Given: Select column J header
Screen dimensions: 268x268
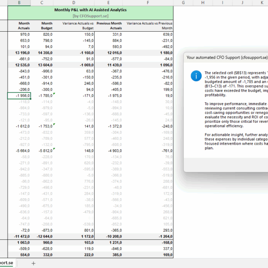Looking at the screenshot, I should pyautogui.click(x=243, y=3).
